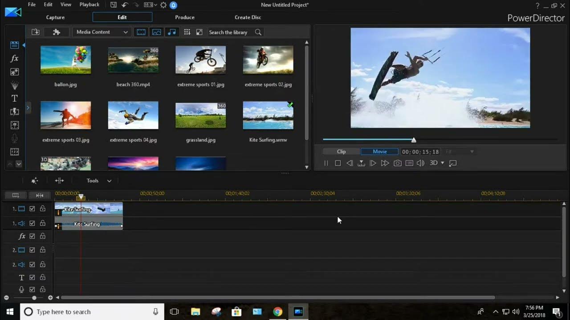
Task: Uncheck the fx effect track
Action: coord(32,236)
